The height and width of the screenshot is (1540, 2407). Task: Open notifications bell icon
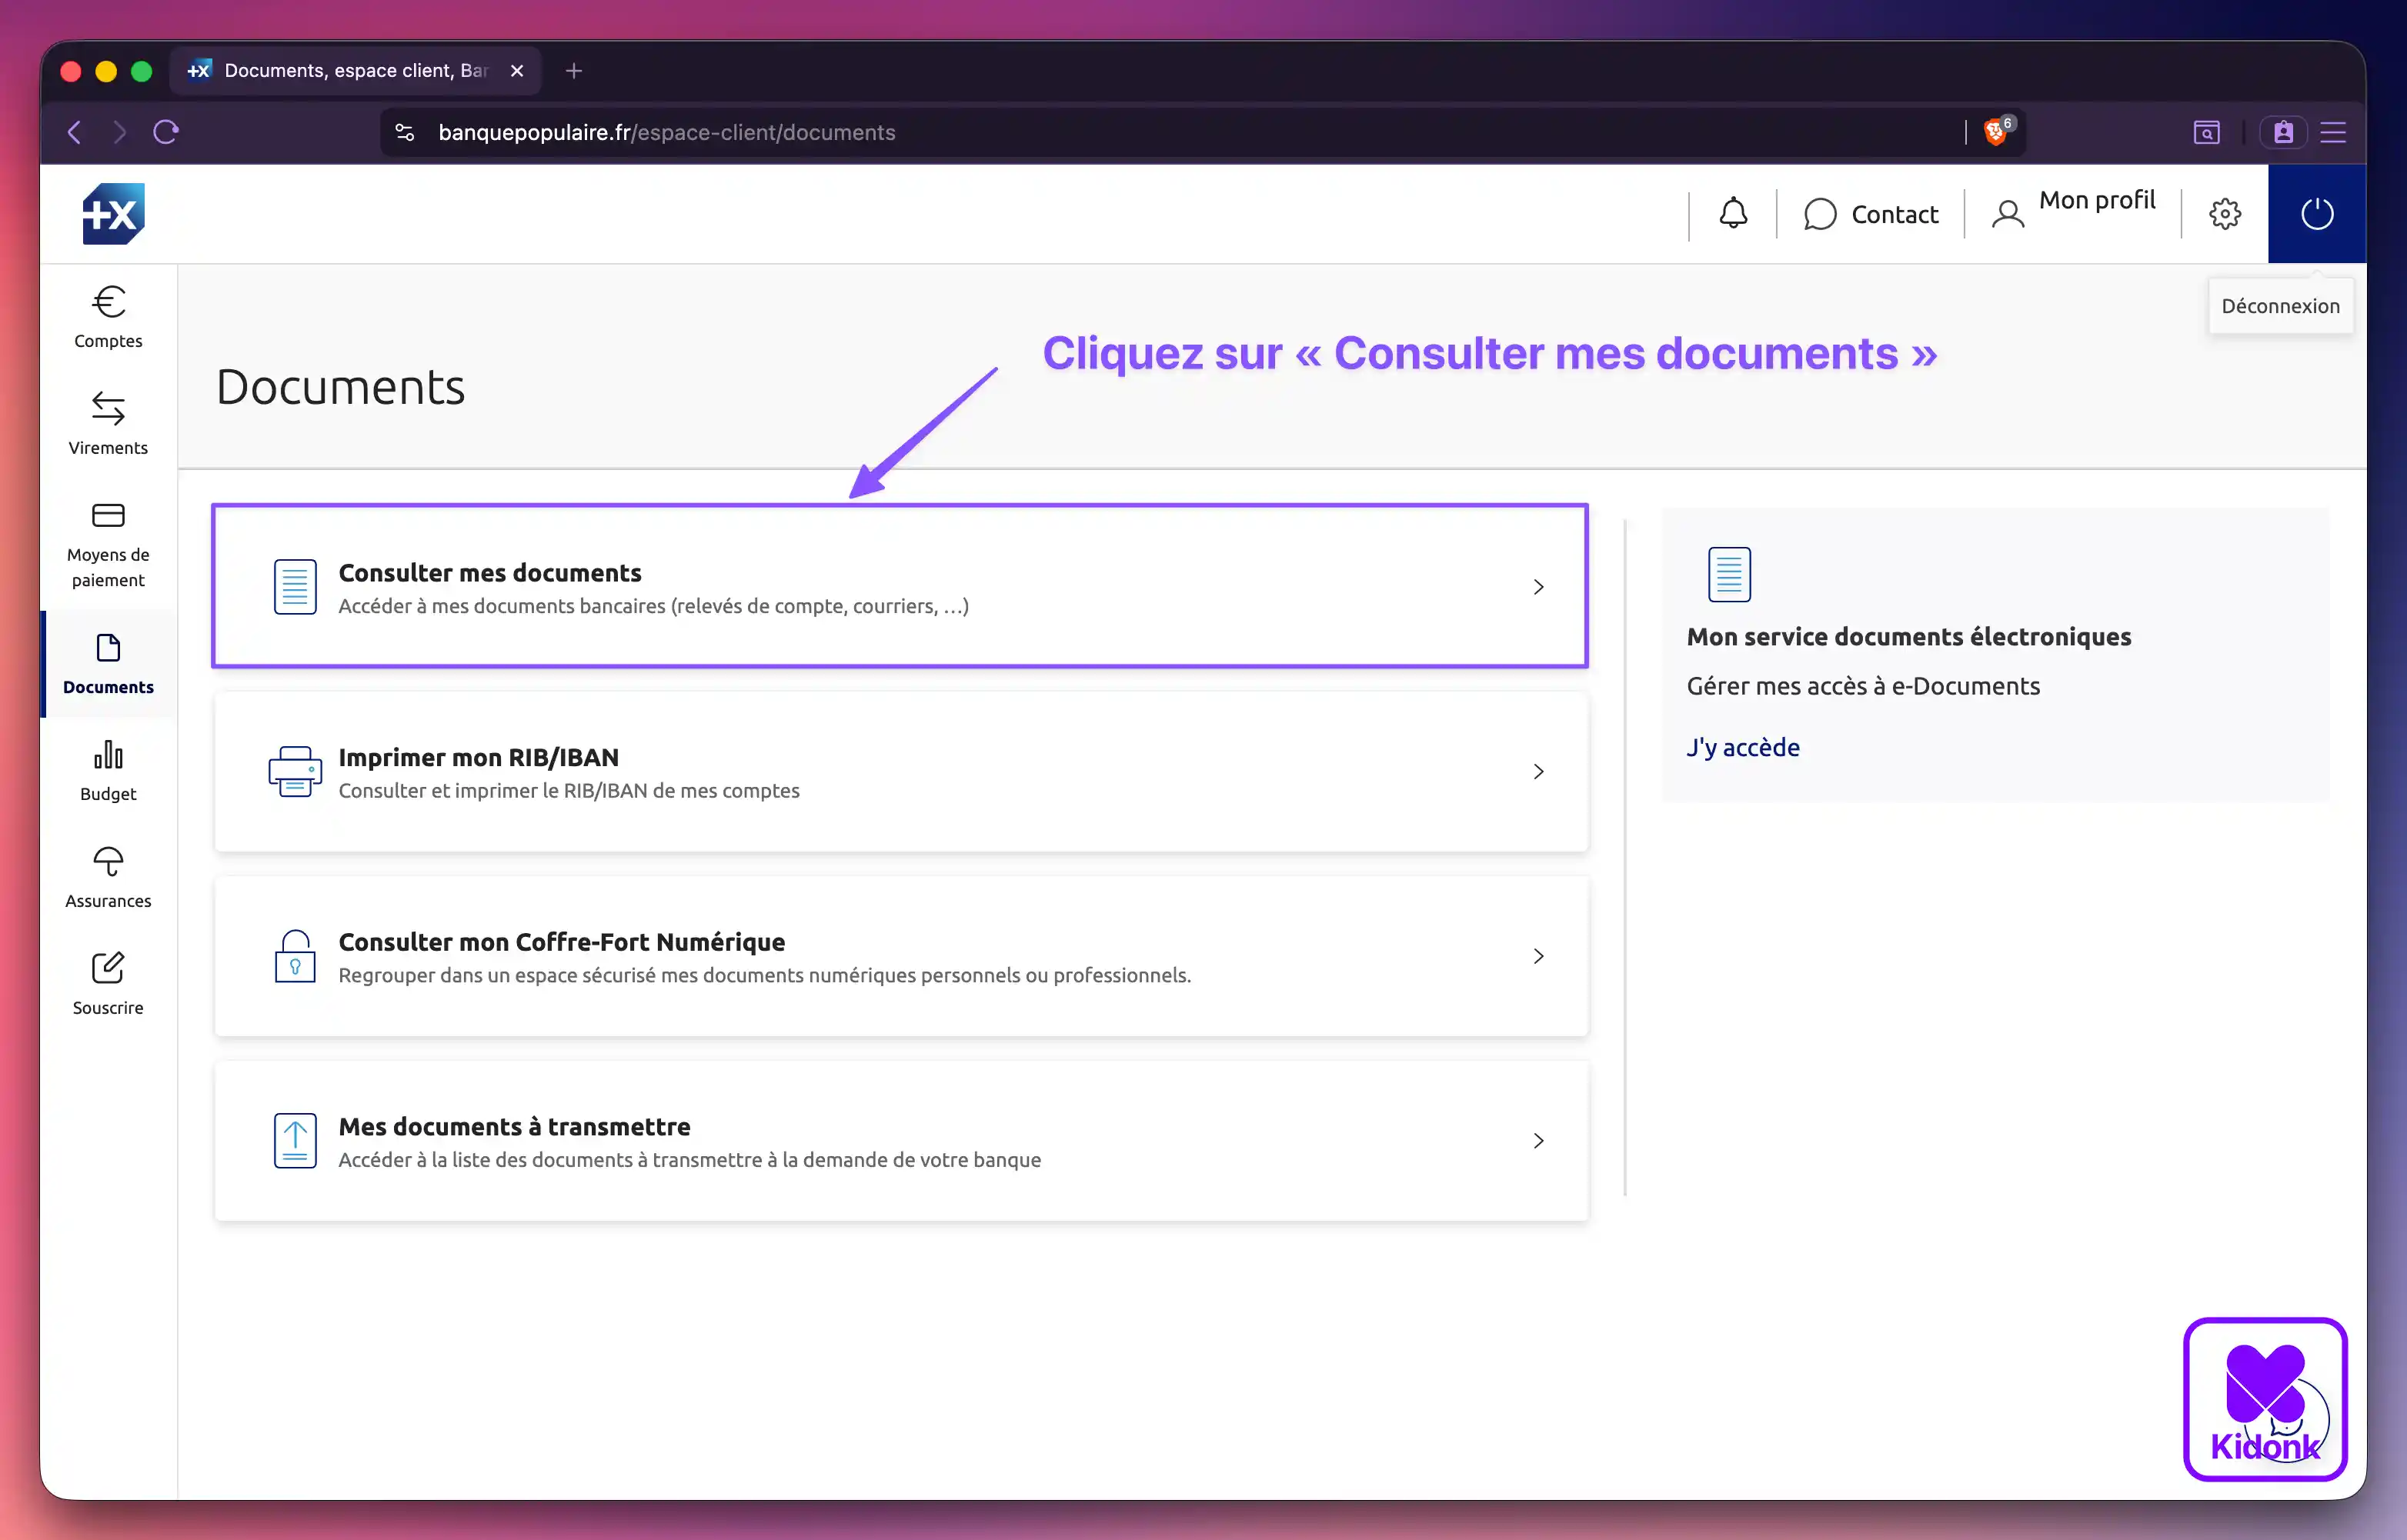[x=1733, y=213]
